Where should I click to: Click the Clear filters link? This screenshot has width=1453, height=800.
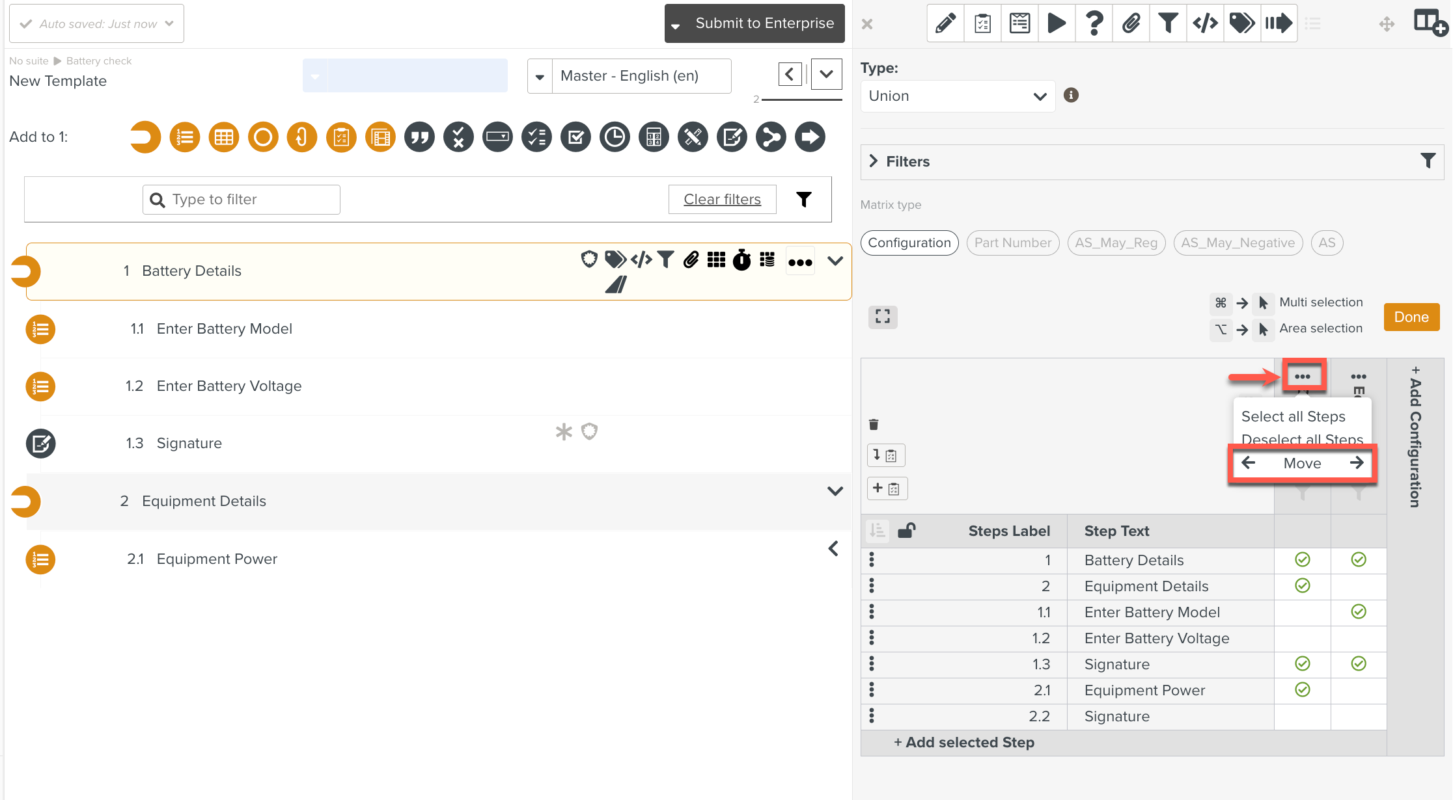(x=722, y=199)
